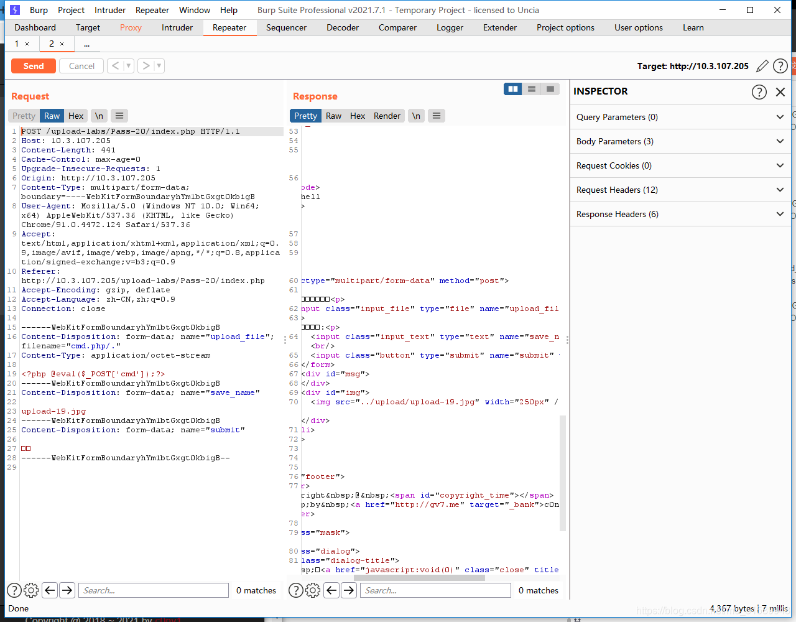Switch to combined single-pane layout view

(550, 89)
